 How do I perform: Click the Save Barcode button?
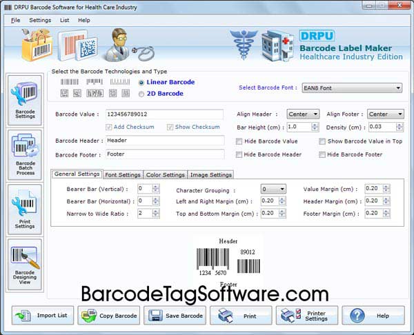click(175, 316)
